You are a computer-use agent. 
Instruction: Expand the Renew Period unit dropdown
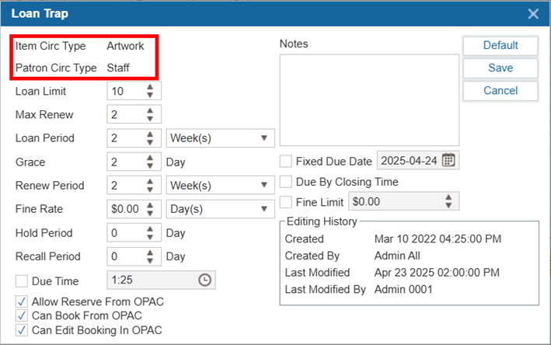pyautogui.click(x=221, y=186)
